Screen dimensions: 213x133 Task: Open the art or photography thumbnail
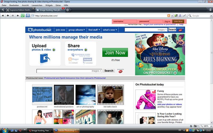85,95
